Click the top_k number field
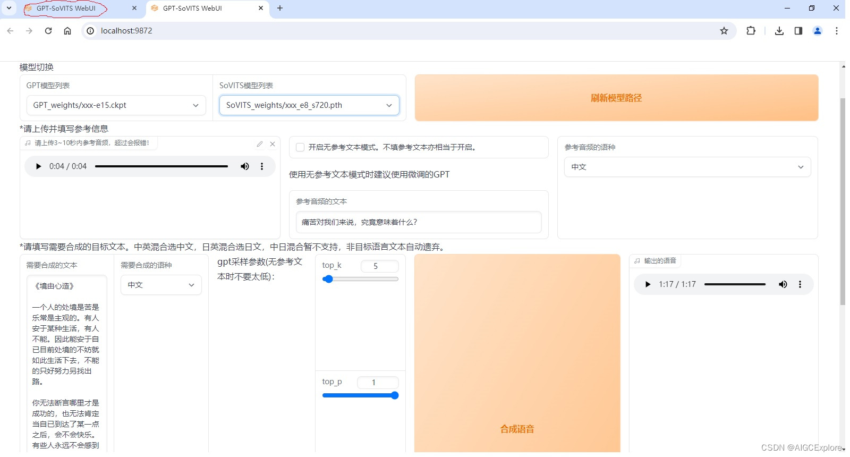 tap(379, 266)
